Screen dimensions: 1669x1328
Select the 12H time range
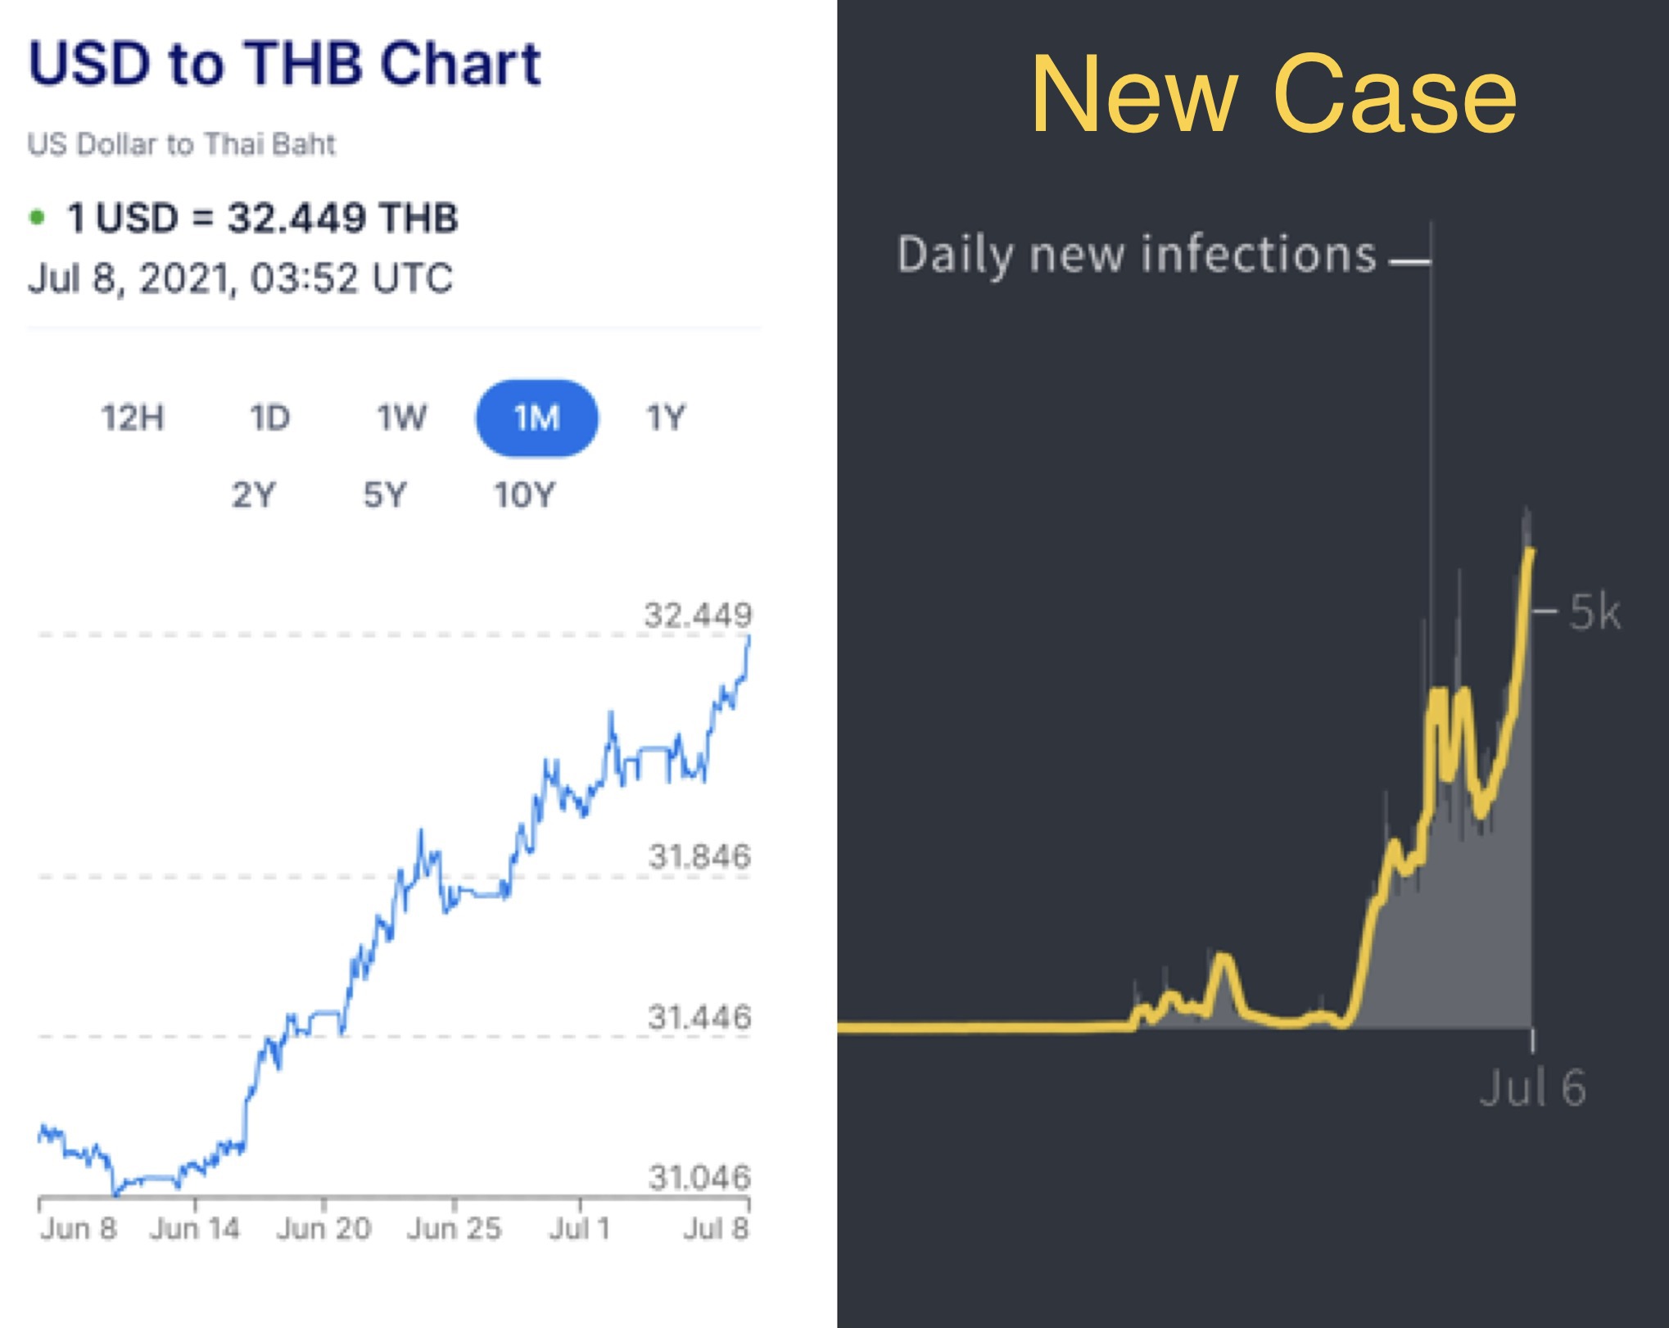tap(133, 418)
